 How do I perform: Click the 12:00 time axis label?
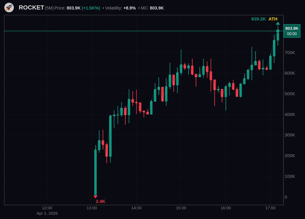click(47, 208)
